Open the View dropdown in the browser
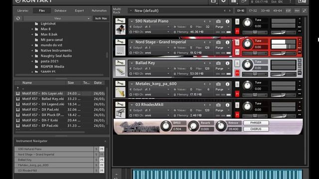Image resolution: width=319 pixels, height=179 pixels. point(57,18)
